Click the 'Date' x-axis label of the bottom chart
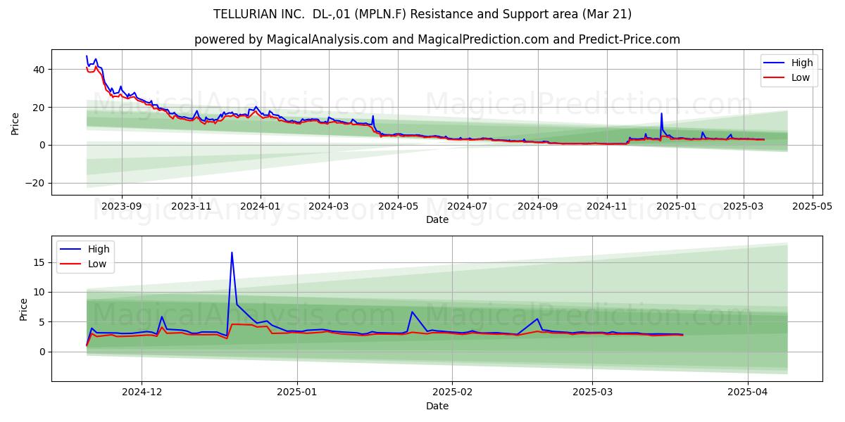The width and height of the screenshot is (845, 422). click(x=437, y=406)
